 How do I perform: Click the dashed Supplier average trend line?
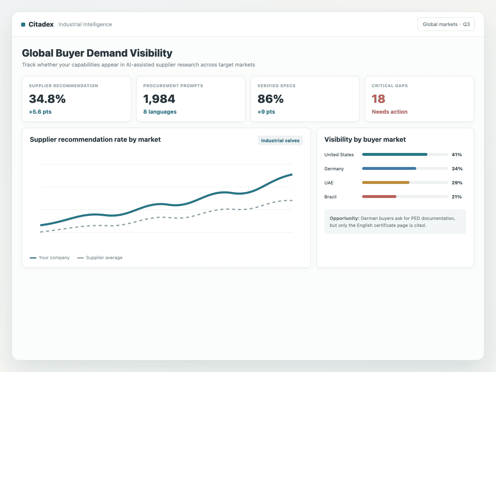click(166, 218)
